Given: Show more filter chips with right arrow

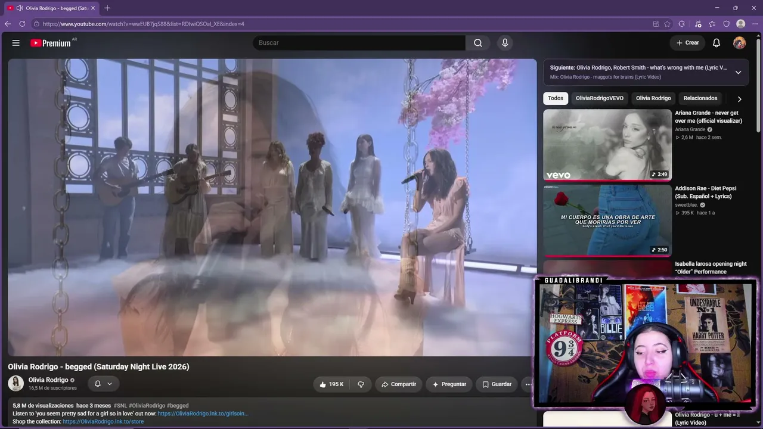Looking at the screenshot, I should coord(740,99).
